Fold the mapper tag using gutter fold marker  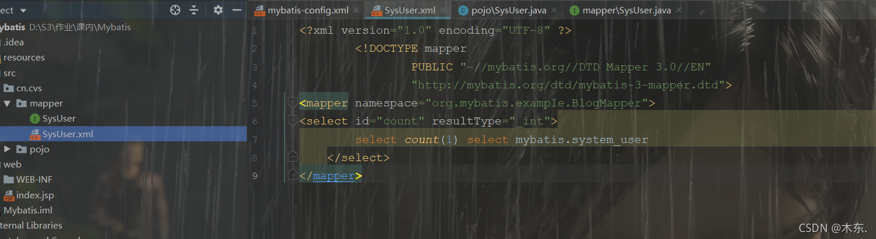pyautogui.click(x=293, y=104)
